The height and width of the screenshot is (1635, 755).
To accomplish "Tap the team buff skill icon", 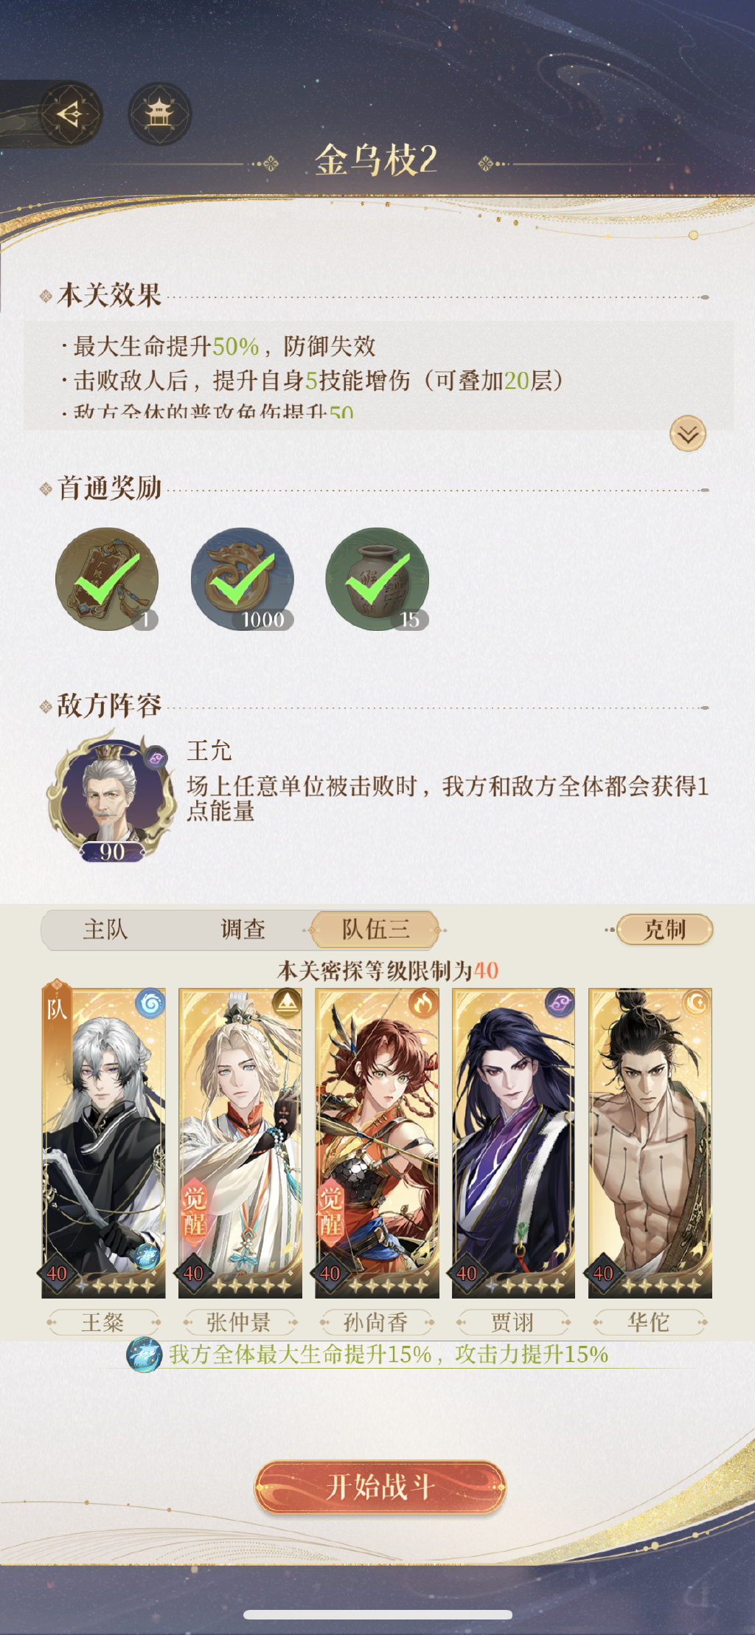I will [x=144, y=1355].
